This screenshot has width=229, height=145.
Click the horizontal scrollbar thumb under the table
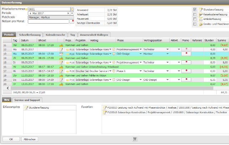coord(112,88)
